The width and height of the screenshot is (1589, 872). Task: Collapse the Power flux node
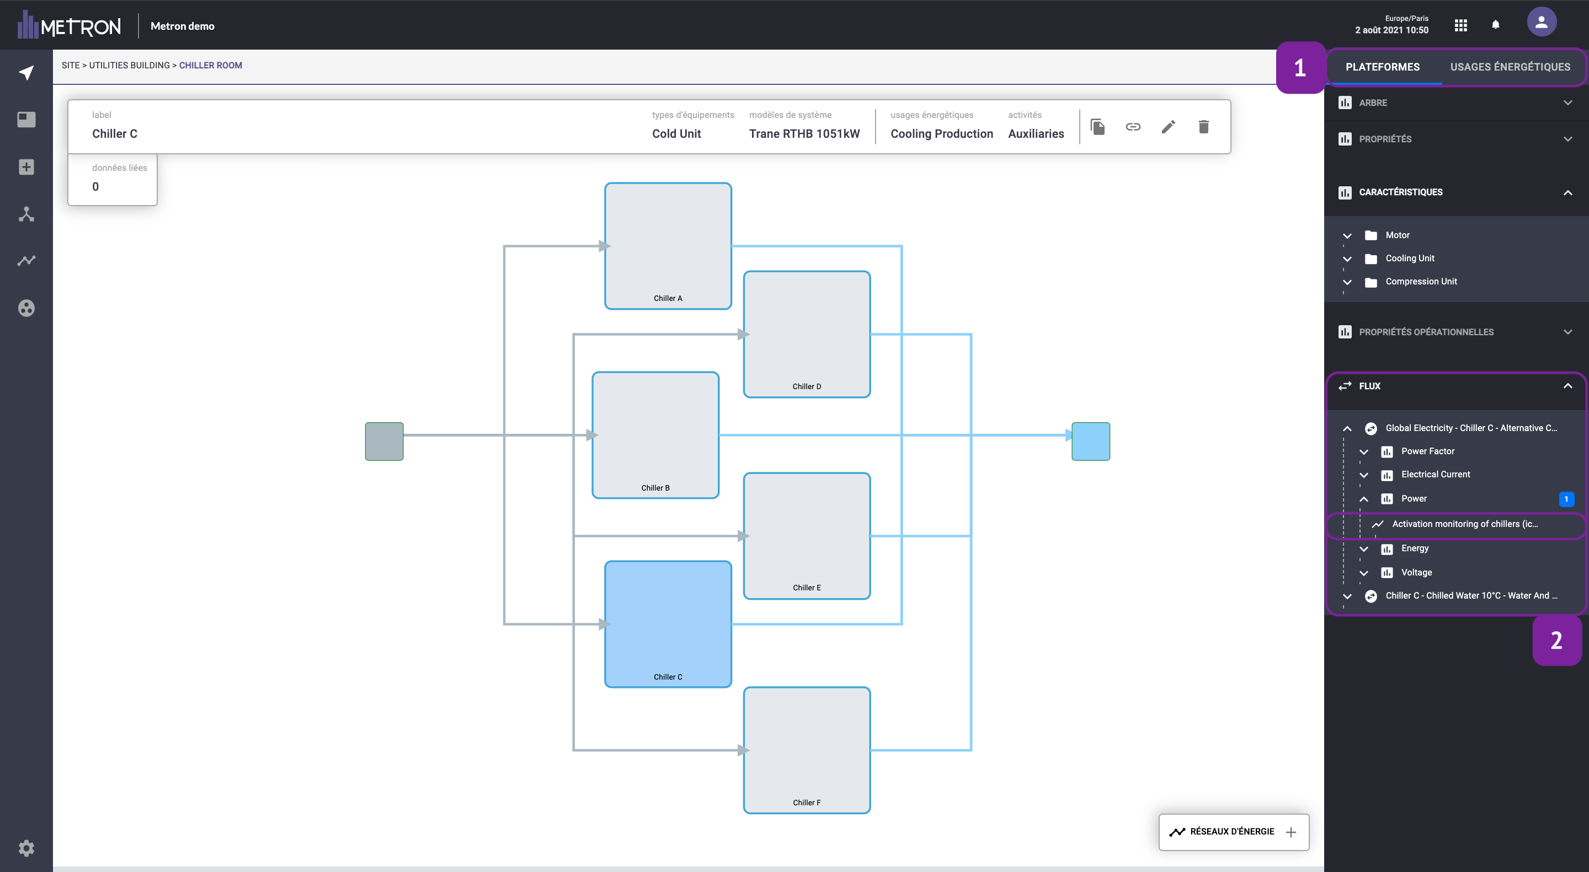click(1364, 499)
